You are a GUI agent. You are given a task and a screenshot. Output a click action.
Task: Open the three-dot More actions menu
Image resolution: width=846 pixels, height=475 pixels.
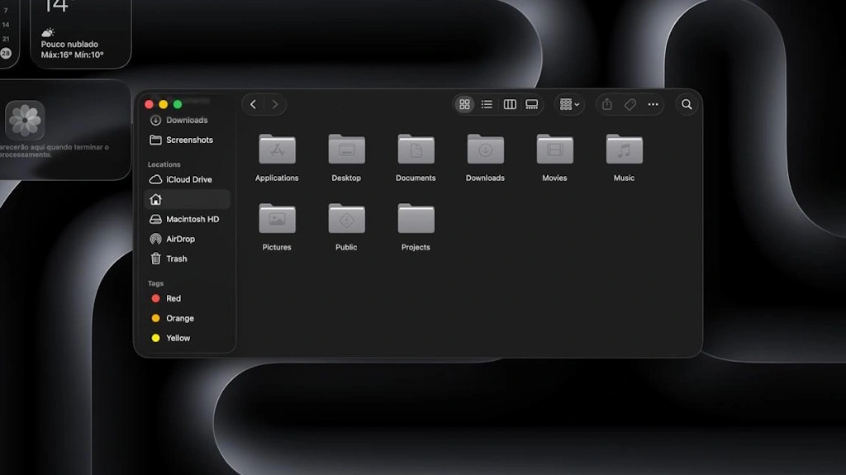(x=653, y=104)
